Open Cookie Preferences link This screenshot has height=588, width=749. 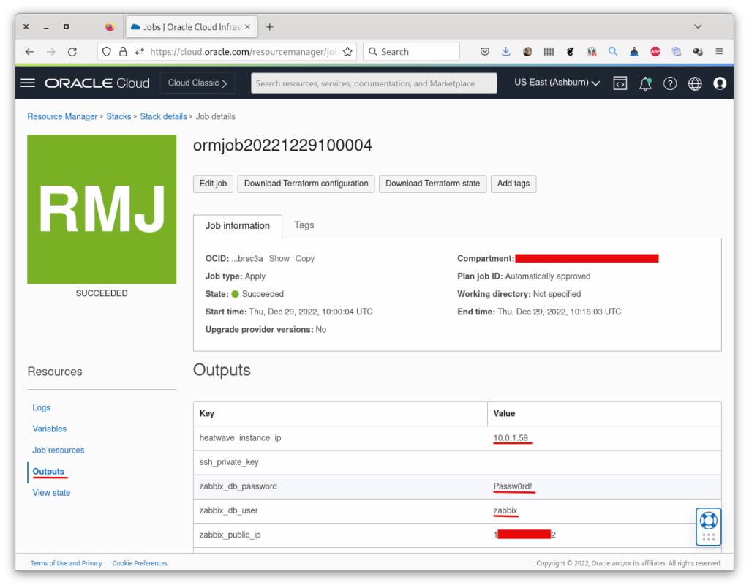140,564
